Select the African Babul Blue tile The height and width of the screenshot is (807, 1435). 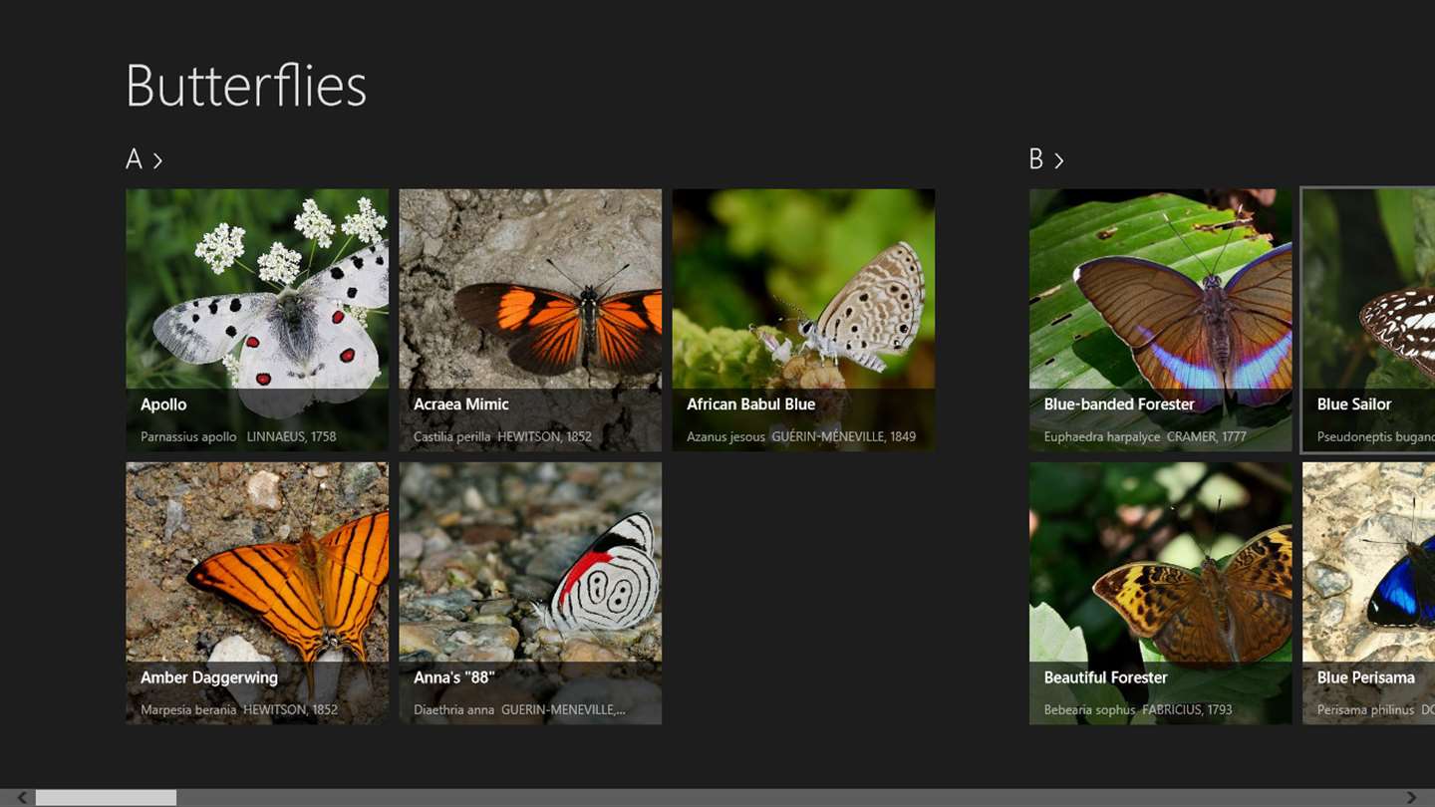[x=803, y=320]
